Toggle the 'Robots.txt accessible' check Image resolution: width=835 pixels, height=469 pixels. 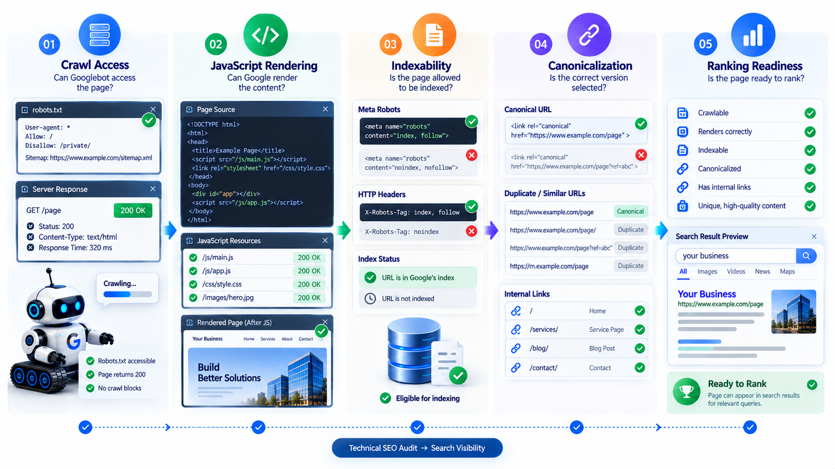click(90, 361)
